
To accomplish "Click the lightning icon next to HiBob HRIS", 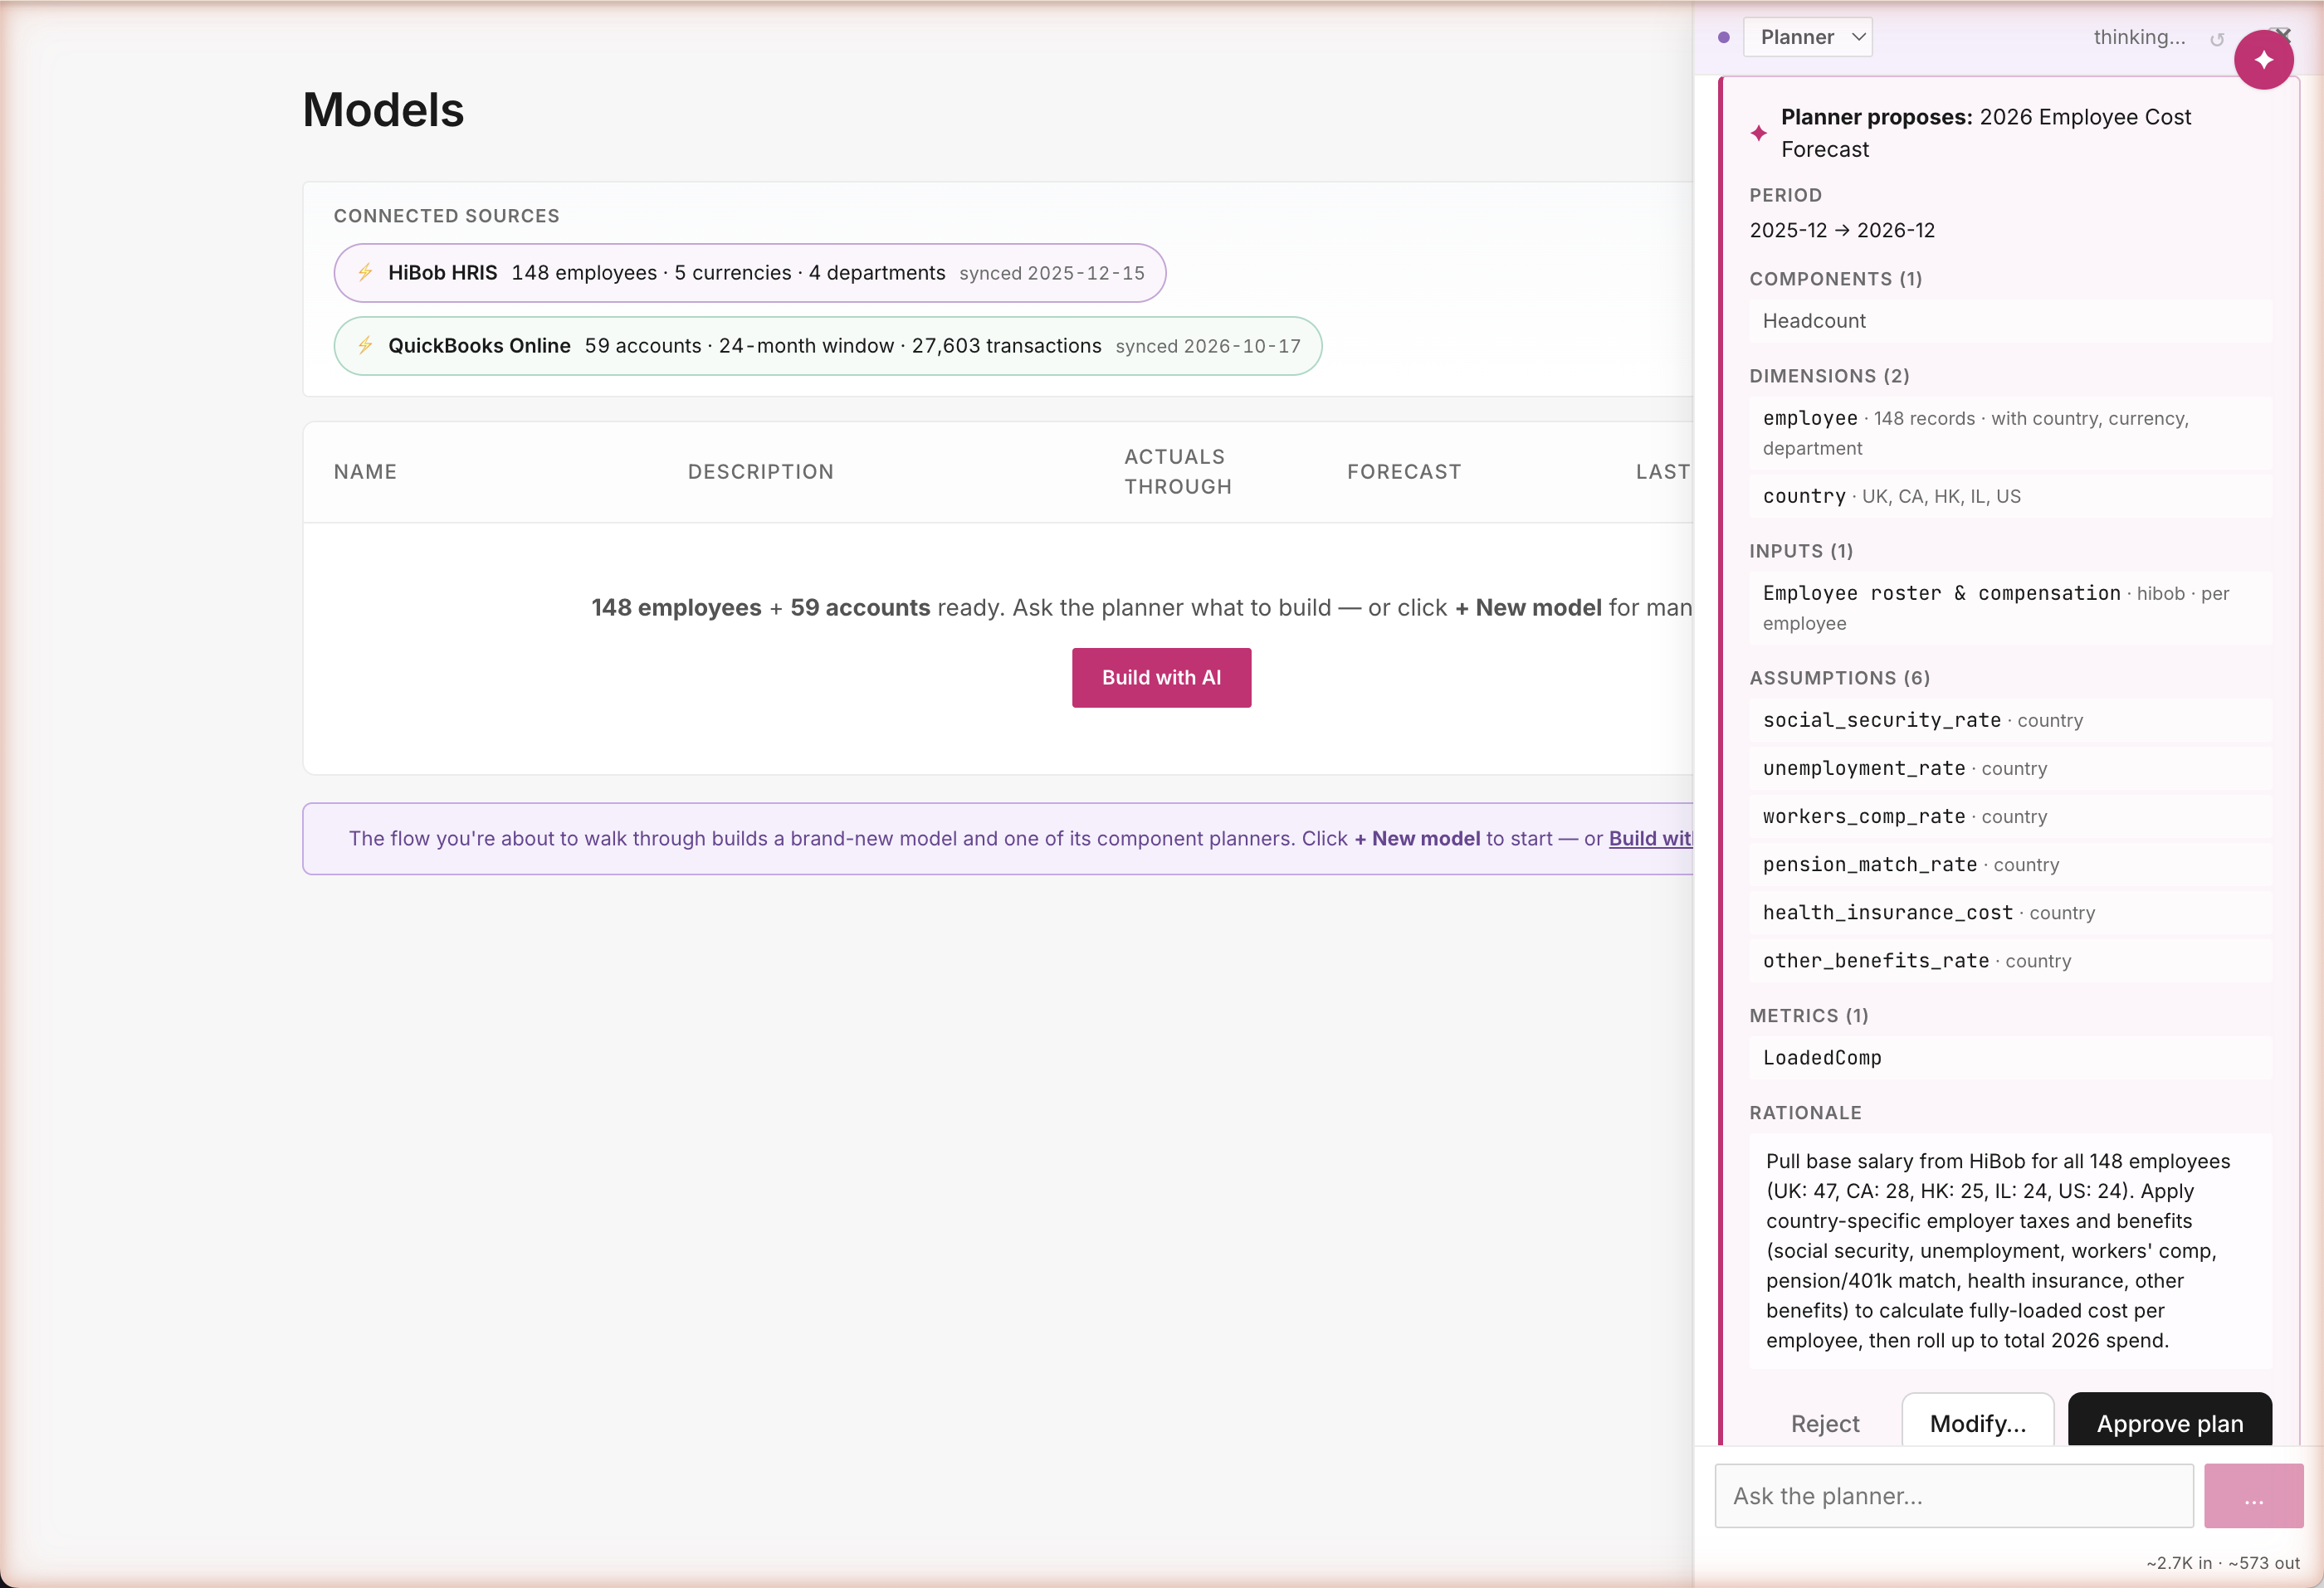I will pos(365,272).
